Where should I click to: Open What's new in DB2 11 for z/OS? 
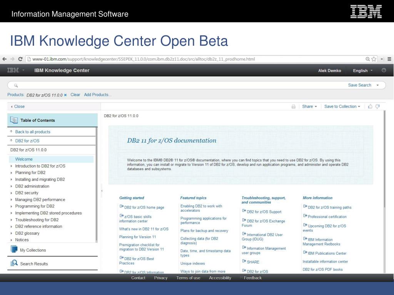144,229
